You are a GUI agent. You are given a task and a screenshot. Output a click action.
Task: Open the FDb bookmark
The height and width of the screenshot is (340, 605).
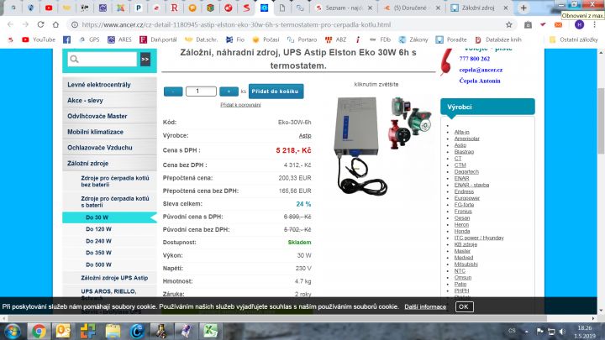(x=380, y=39)
